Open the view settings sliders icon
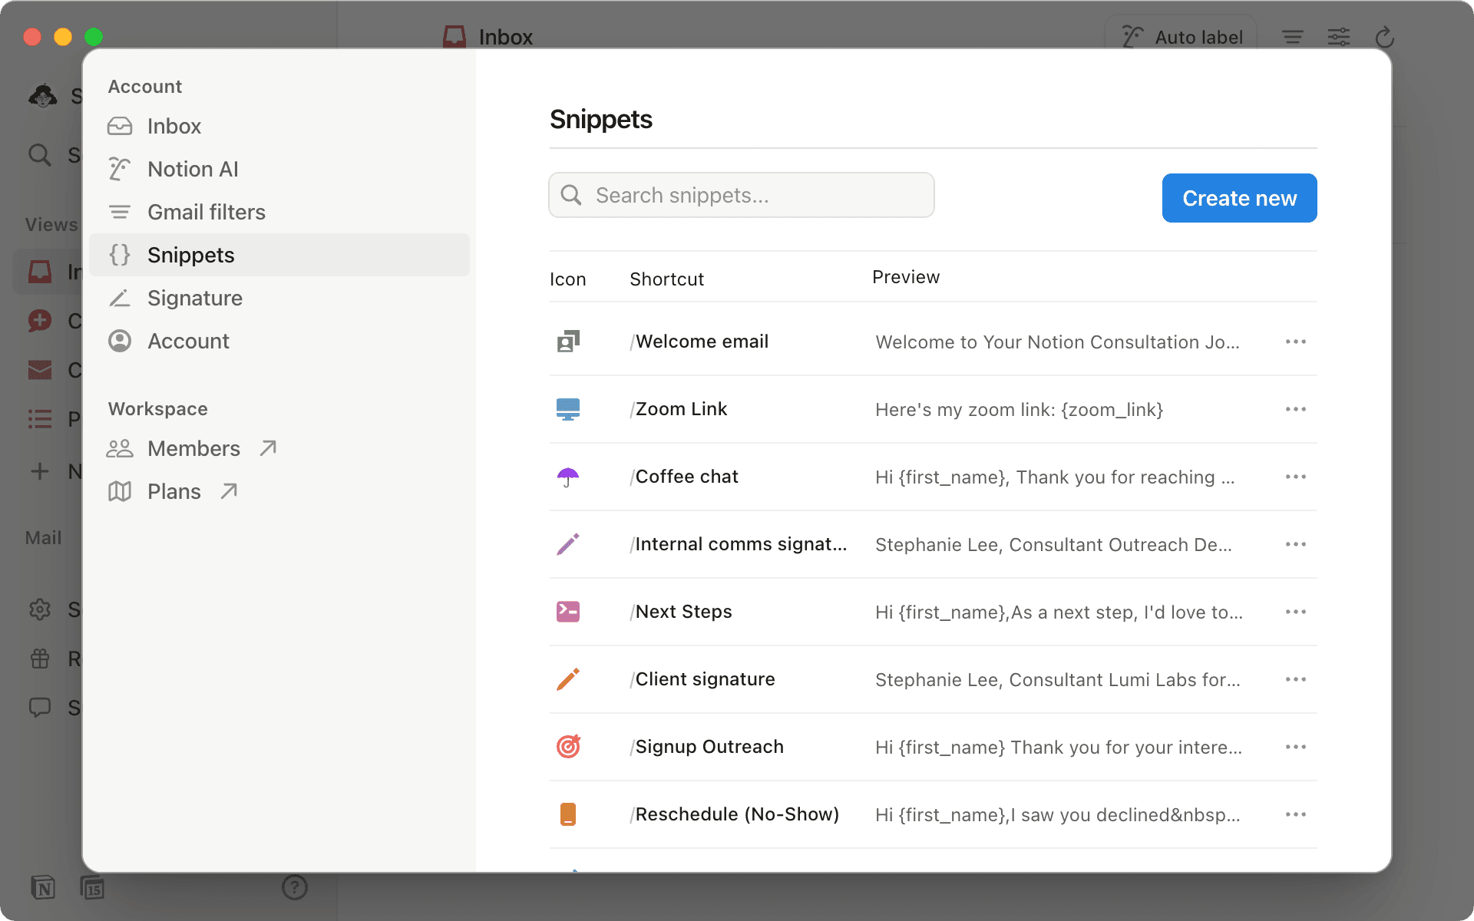Screen dimensions: 1474x921 coord(1339,36)
